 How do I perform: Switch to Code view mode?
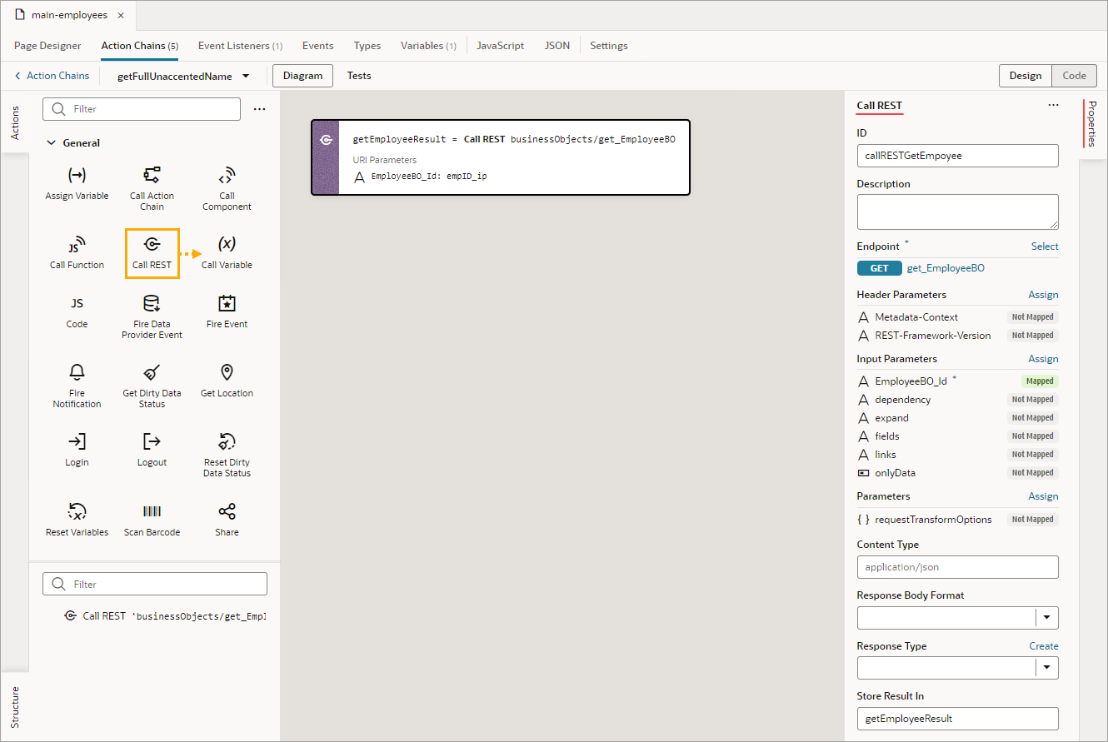tap(1075, 76)
